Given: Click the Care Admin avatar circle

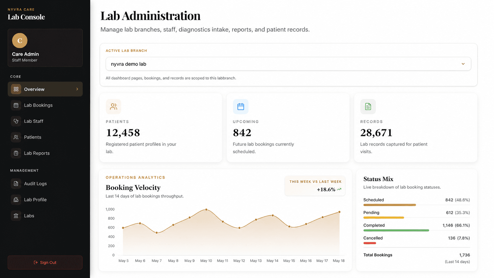Looking at the screenshot, I should point(20,41).
